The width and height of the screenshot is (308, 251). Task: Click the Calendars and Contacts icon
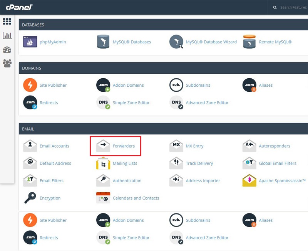click(103, 198)
